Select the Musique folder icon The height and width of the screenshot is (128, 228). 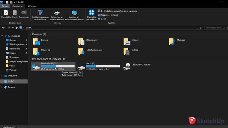point(172,42)
